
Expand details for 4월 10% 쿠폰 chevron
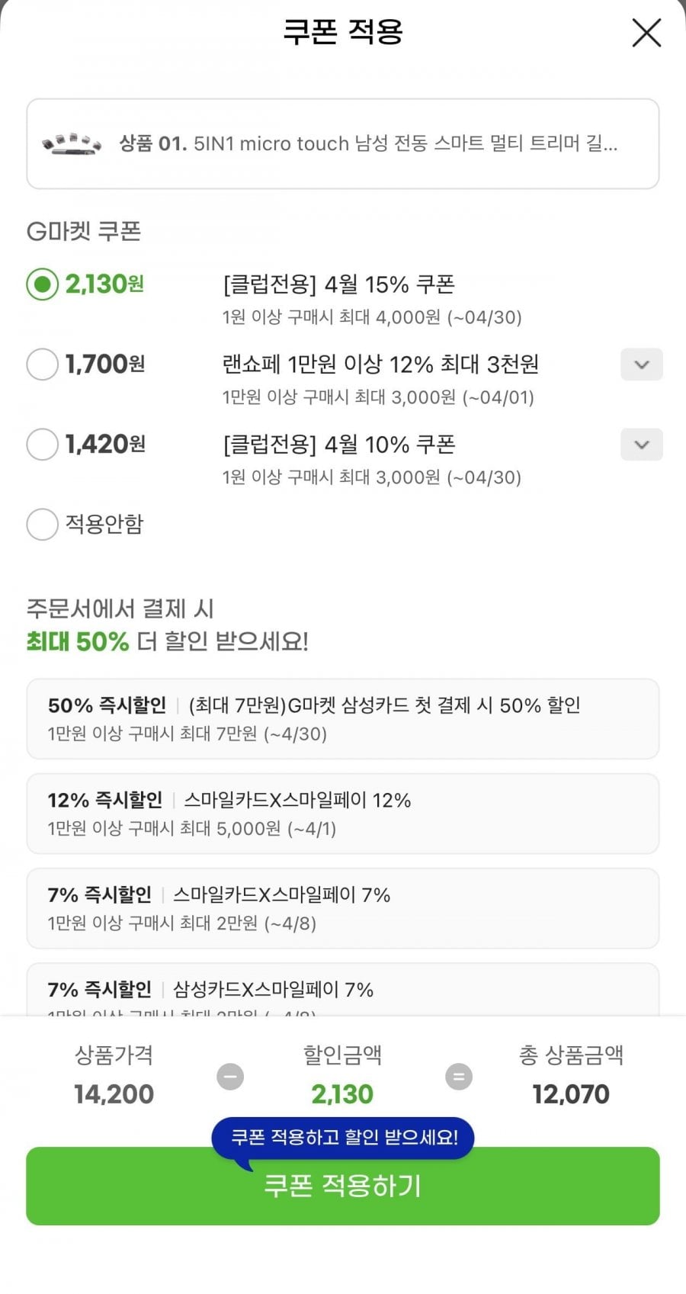click(641, 445)
